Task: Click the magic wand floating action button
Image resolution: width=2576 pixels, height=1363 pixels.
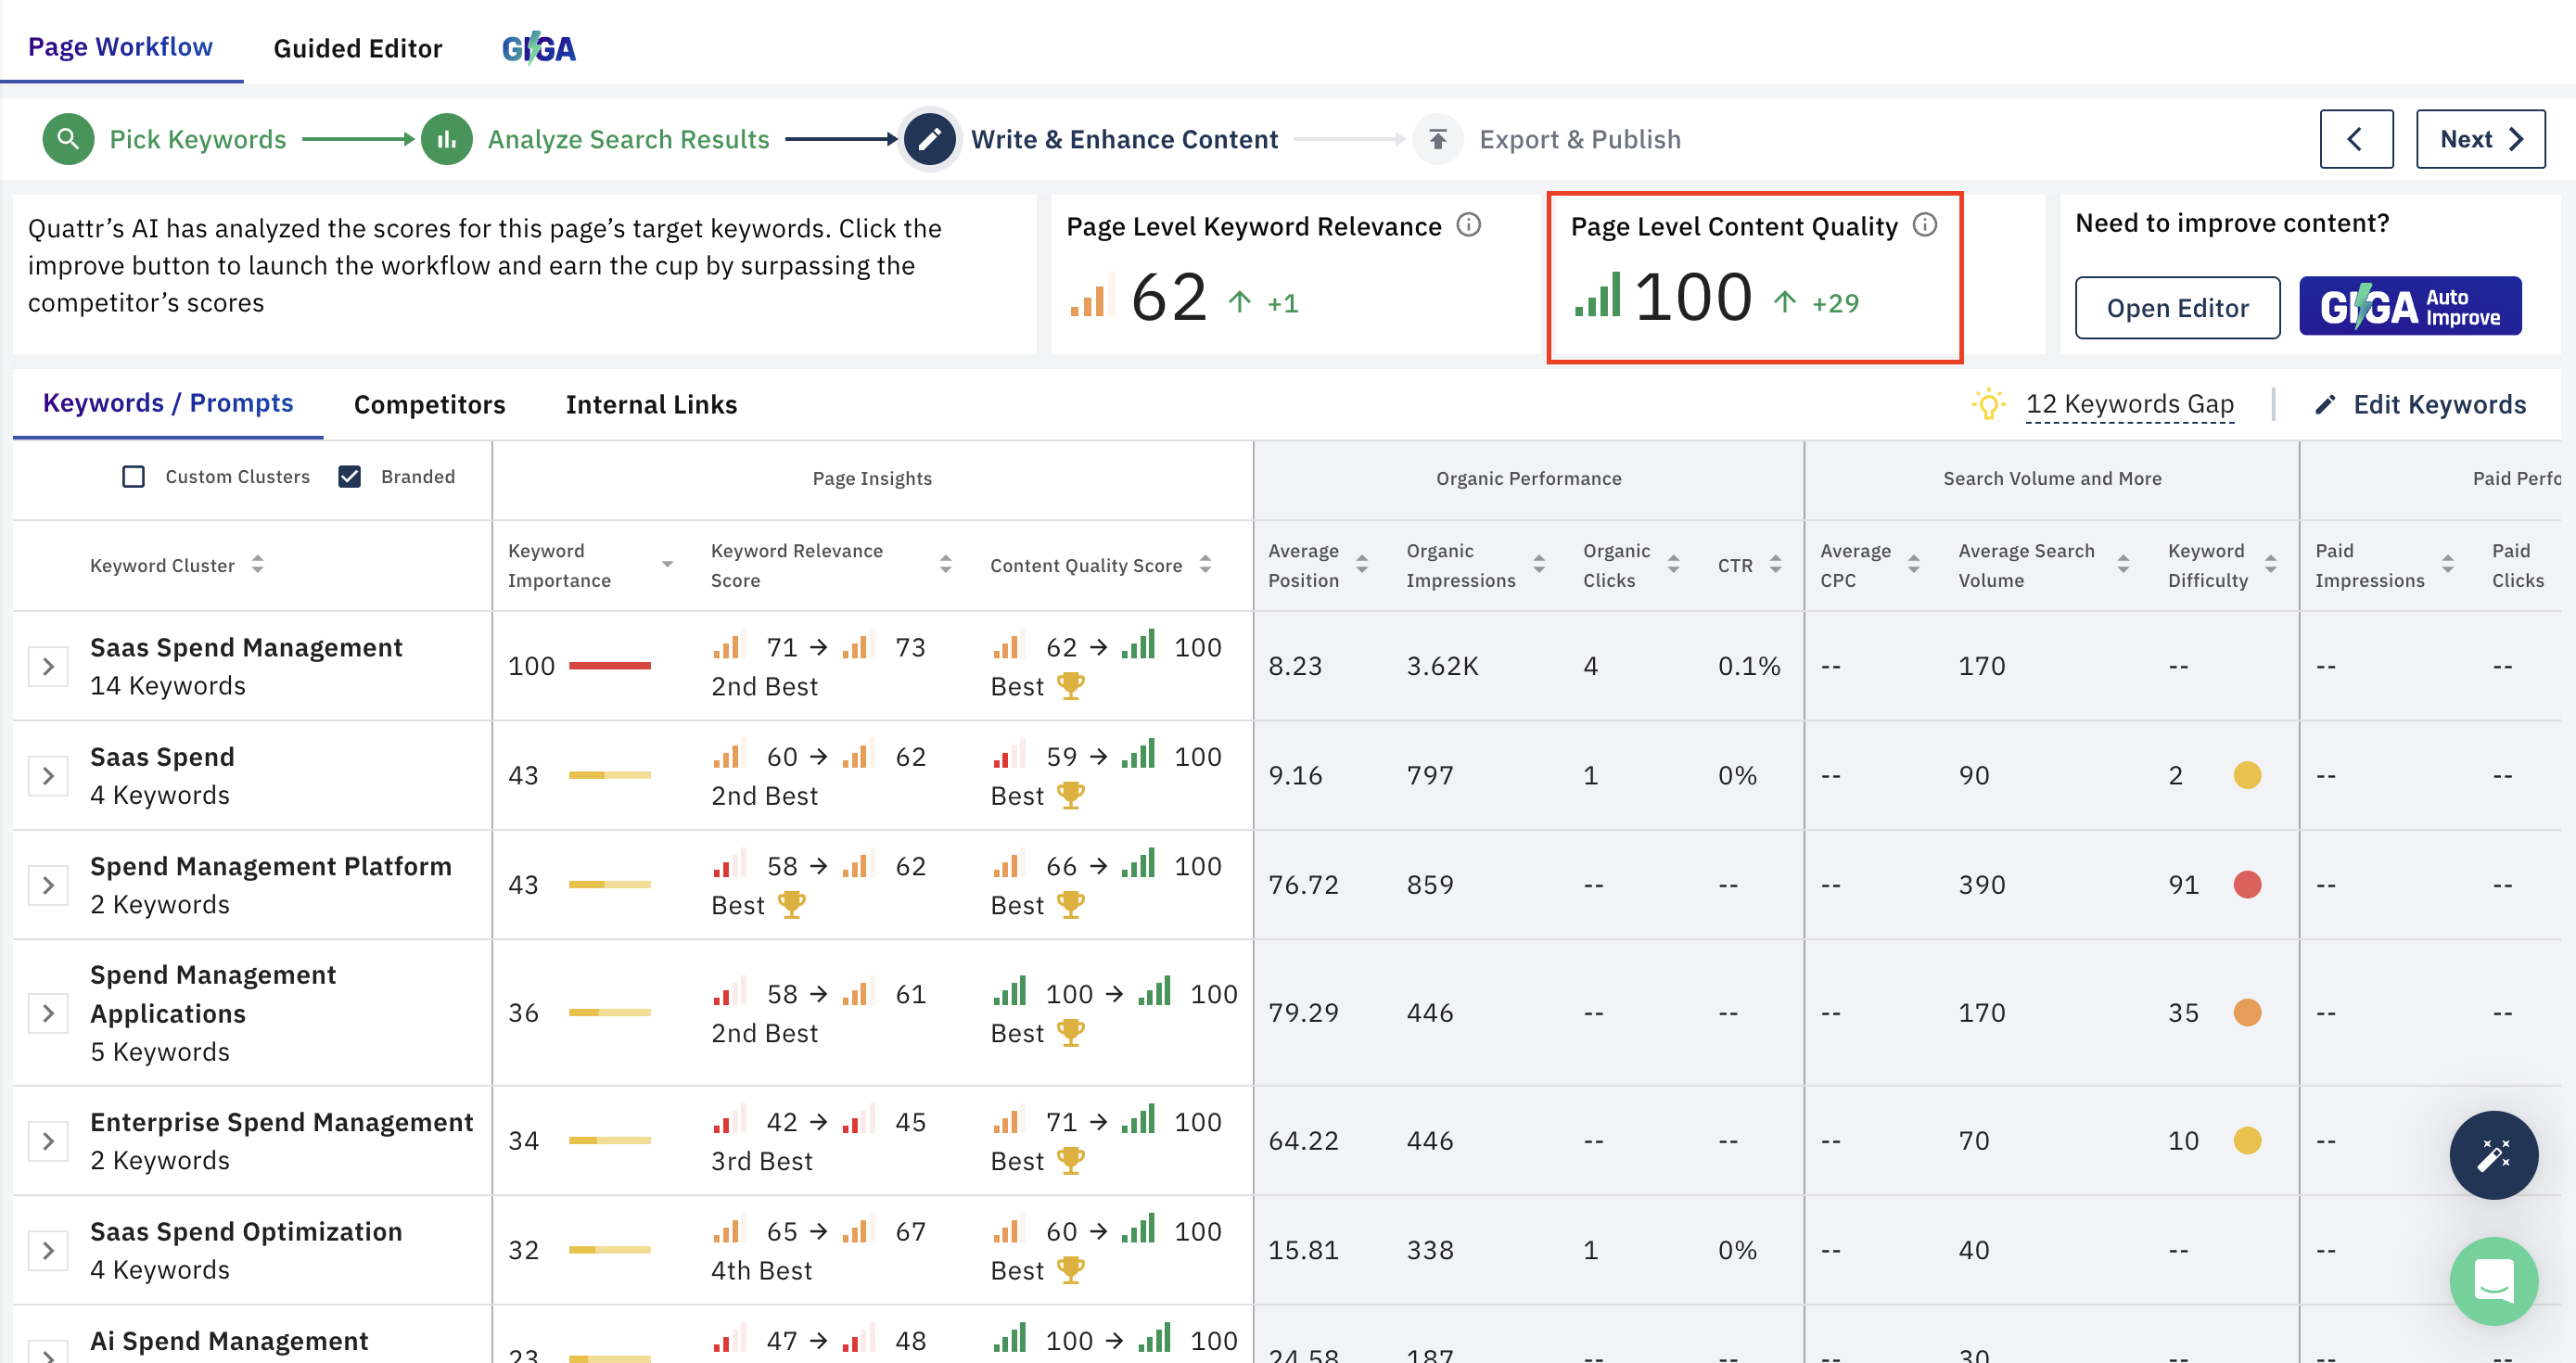Action: click(2494, 1155)
